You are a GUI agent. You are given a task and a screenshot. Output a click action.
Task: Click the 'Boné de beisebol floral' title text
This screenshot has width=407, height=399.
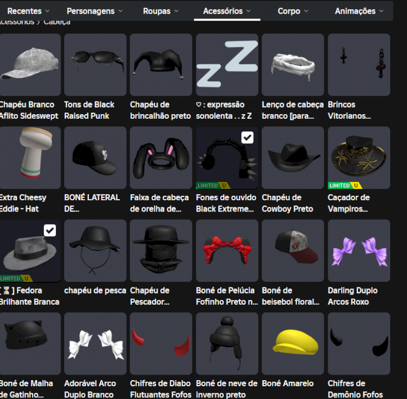tap(290, 296)
